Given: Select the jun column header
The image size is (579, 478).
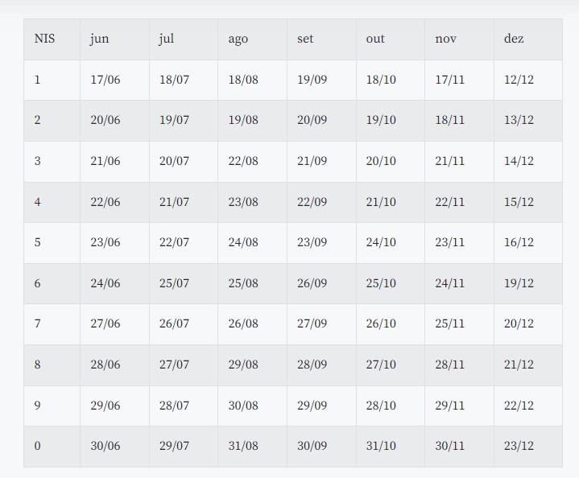Looking at the screenshot, I should coord(100,39).
